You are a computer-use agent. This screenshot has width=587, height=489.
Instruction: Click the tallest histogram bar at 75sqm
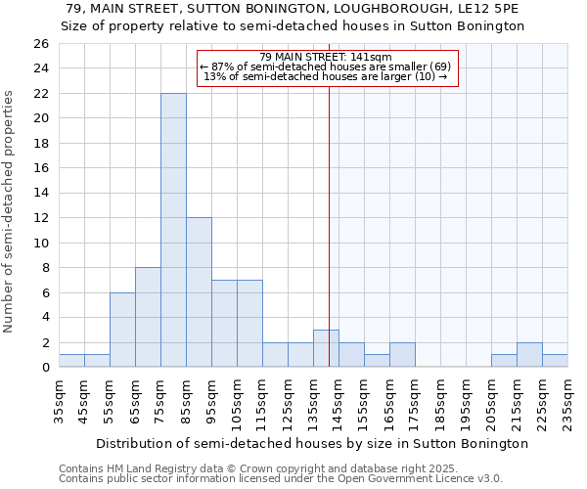coord(174,230)
